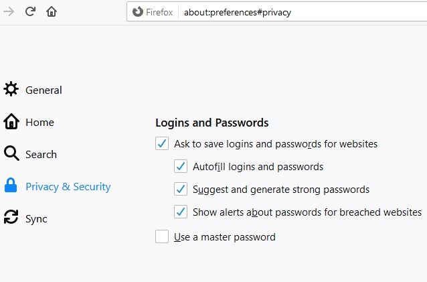Screen dimensions: 427x282
Task: Reload the current page
Action: 30,11
